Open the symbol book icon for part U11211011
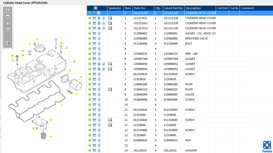273x153 pixels. pos(110,23)
